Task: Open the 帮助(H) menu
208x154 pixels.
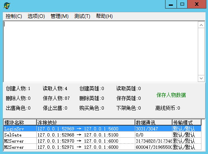Action: [104, 16]
